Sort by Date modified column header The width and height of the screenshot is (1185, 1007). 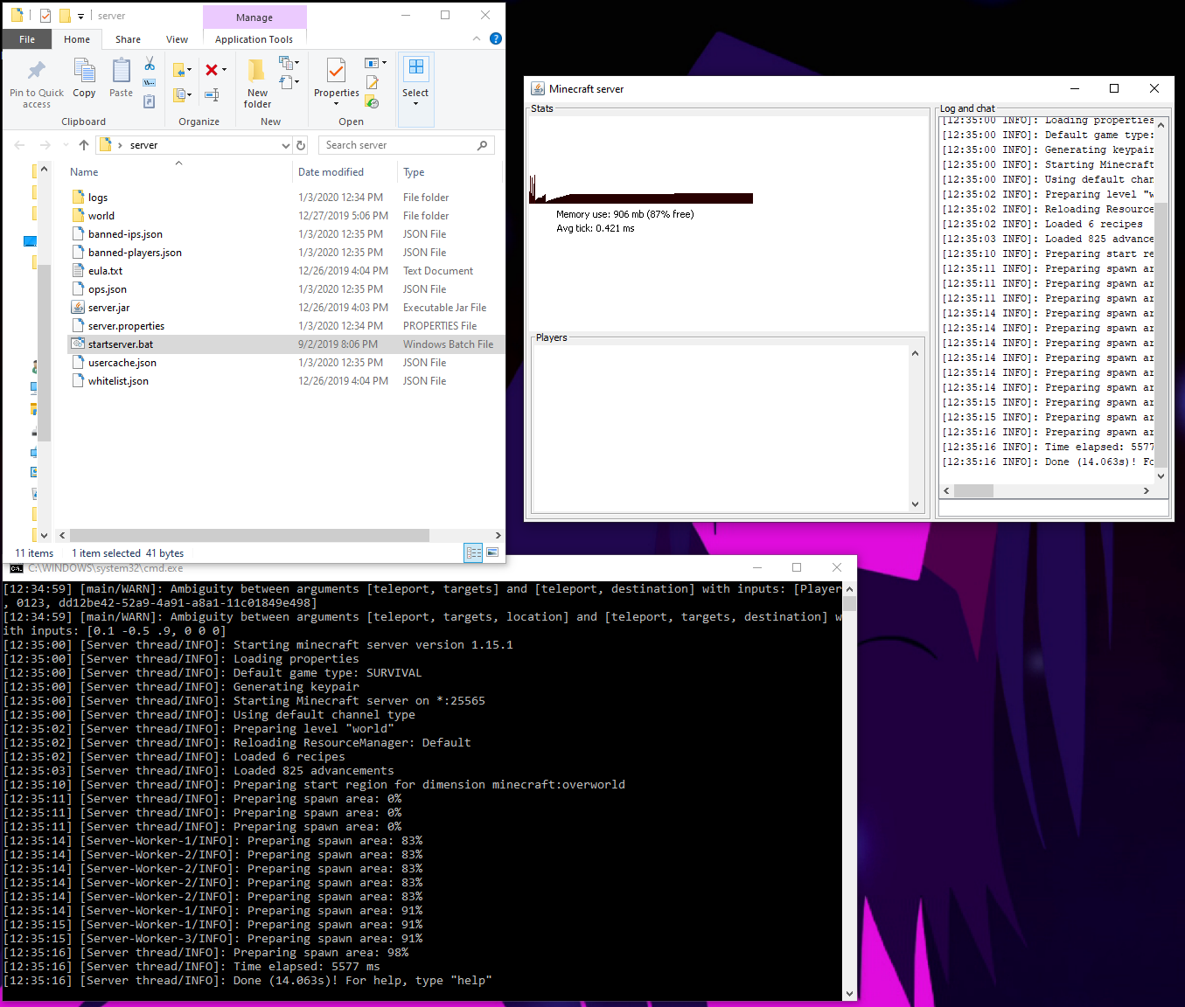[x=345, y=172]
